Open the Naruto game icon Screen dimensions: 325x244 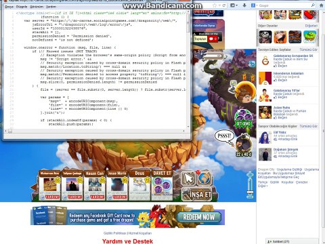(280, 37)
